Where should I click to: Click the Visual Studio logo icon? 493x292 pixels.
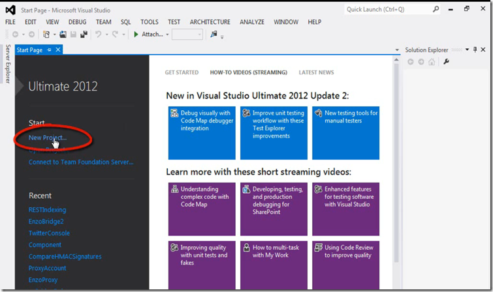[x=10, y=10]
